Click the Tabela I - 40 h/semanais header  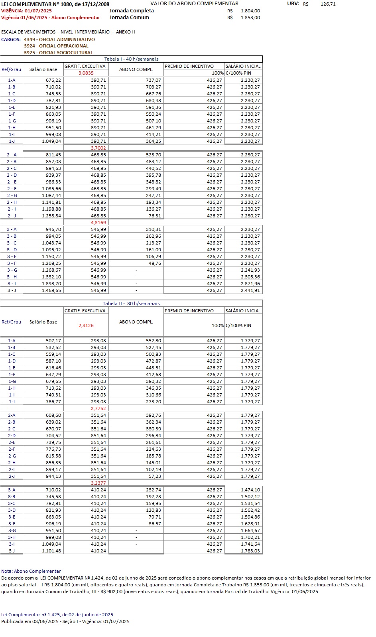(131, 59)
